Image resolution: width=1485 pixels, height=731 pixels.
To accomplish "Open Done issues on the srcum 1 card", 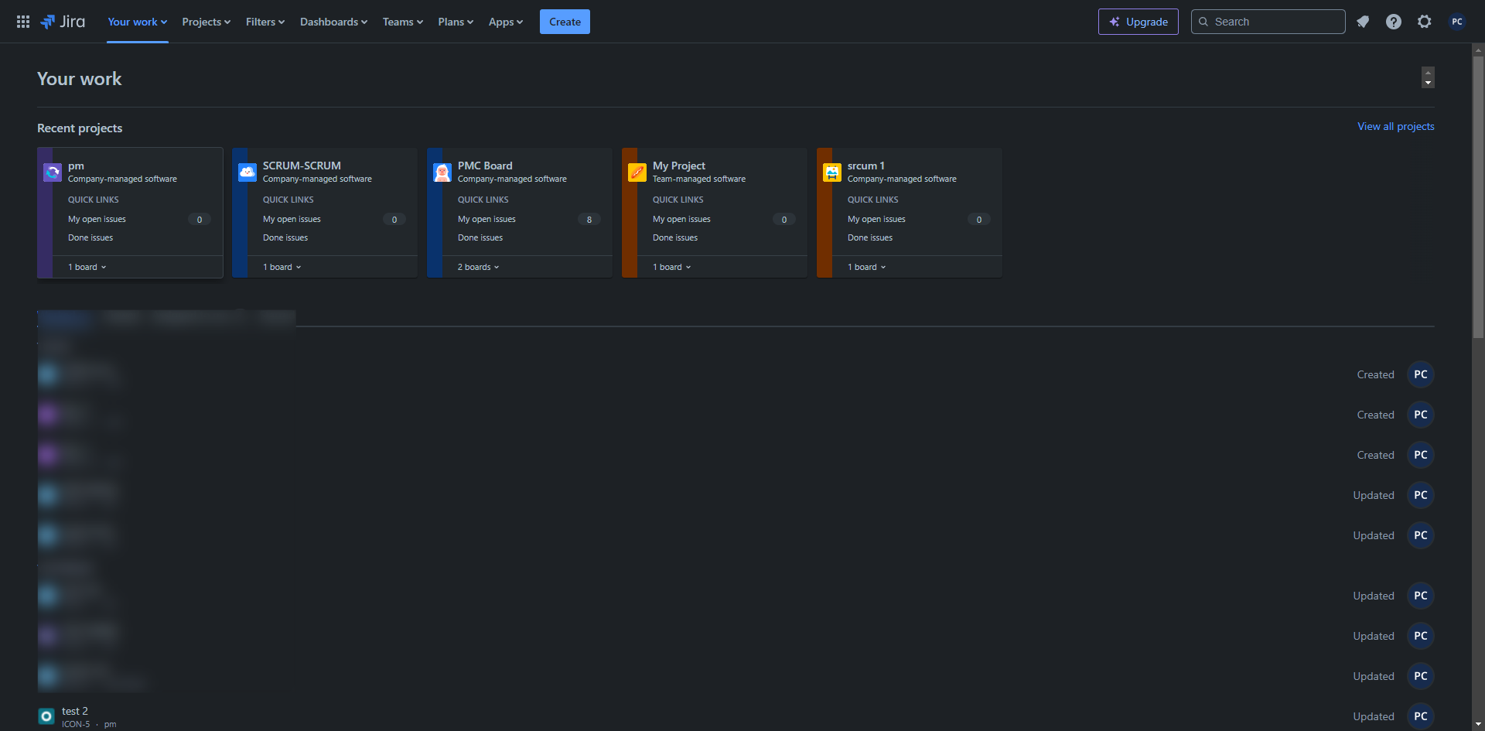I will point(870,237).
